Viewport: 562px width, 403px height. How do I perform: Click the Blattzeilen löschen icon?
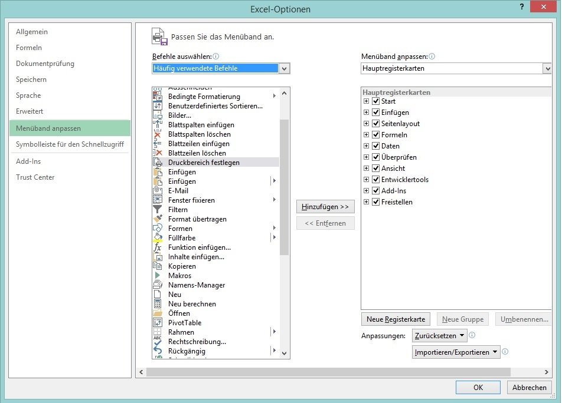(x=158, y=153)
